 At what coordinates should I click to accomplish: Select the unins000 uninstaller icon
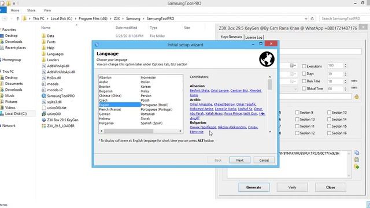click(43, 114)
